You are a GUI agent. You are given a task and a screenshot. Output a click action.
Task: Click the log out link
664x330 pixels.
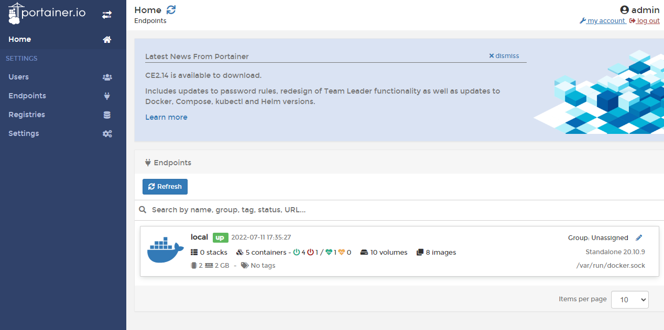coord(645,21)
